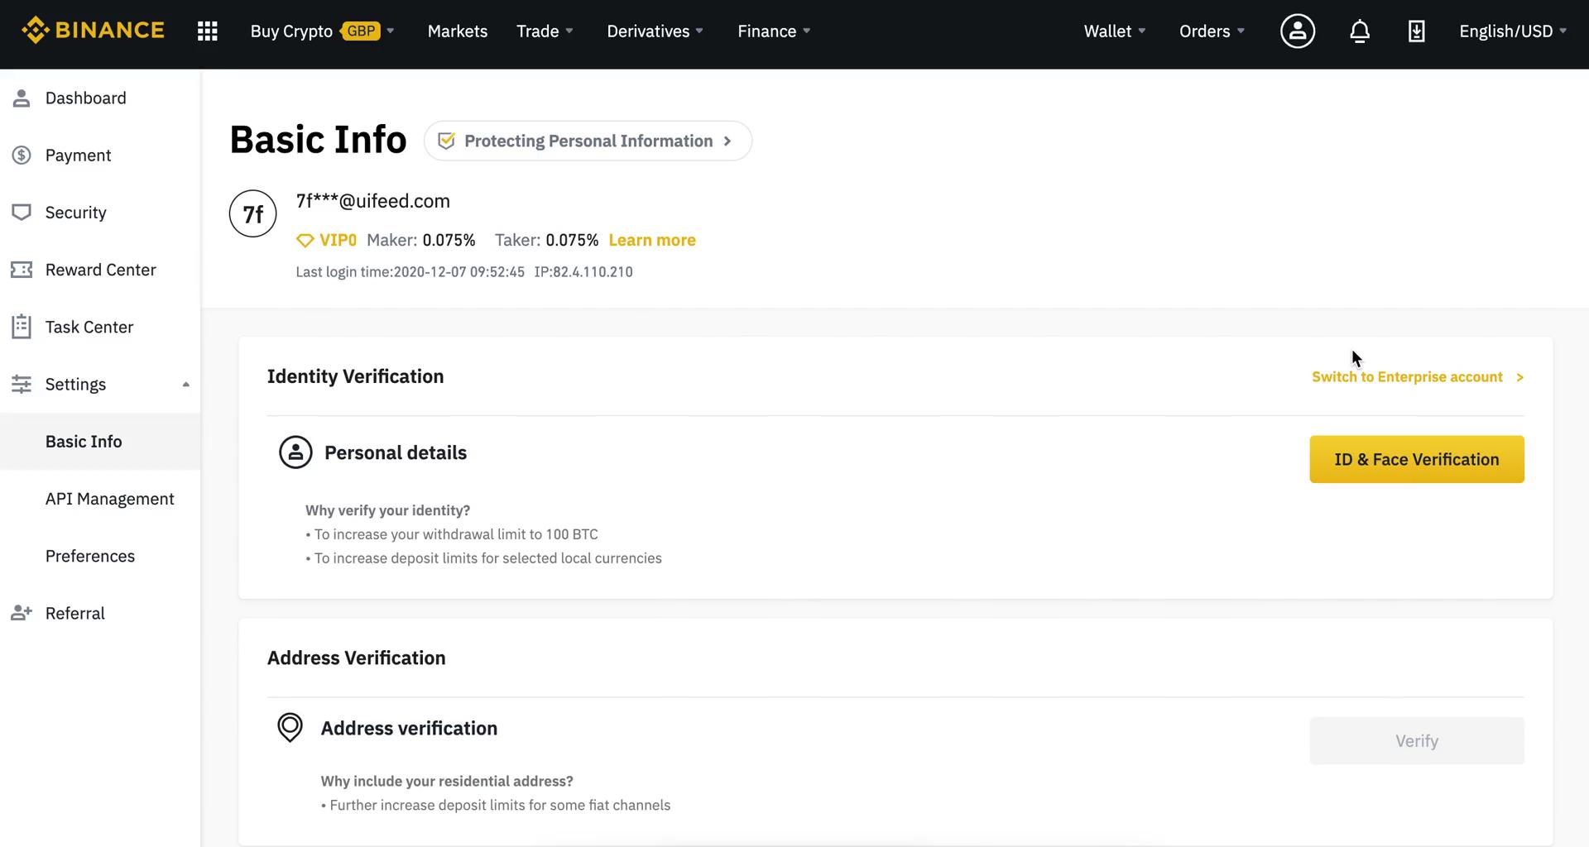The height and width of the screenshot is (847, 1589).
Task: Click the Personal details person icon
Action: (x=295, y=452)
